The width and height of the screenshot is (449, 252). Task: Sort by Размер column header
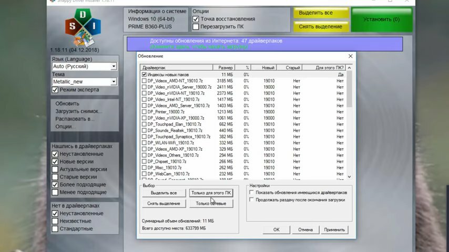tap(224, 68)
